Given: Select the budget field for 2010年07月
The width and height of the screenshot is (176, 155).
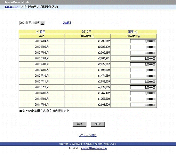Looking at the screenshot, I should [143, 58].
